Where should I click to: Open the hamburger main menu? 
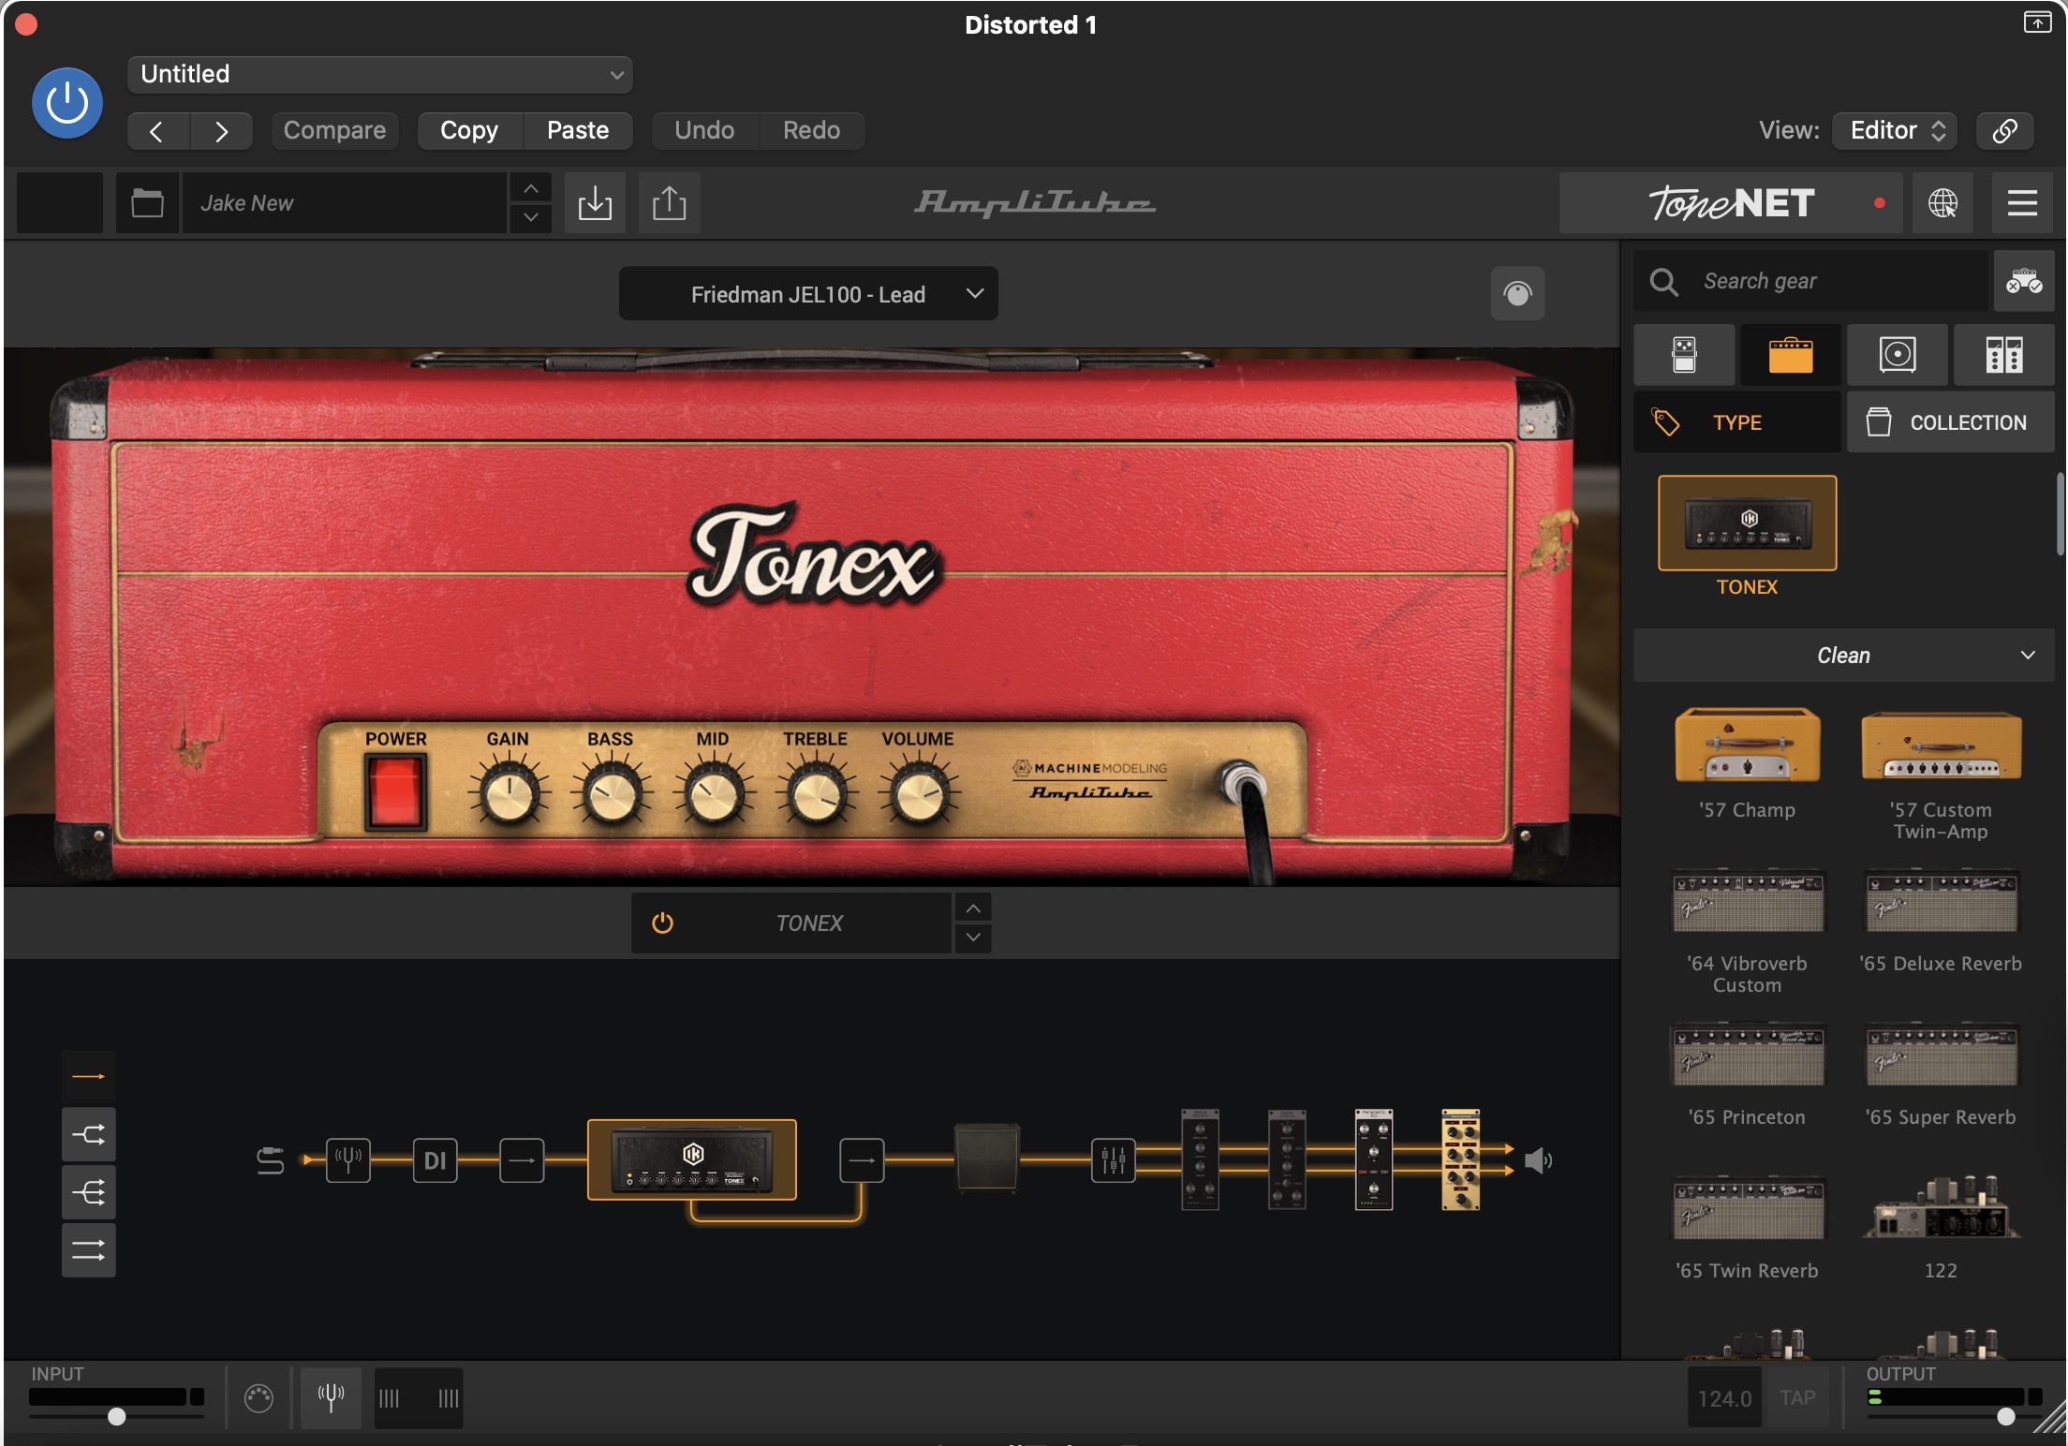[2022, 202]
